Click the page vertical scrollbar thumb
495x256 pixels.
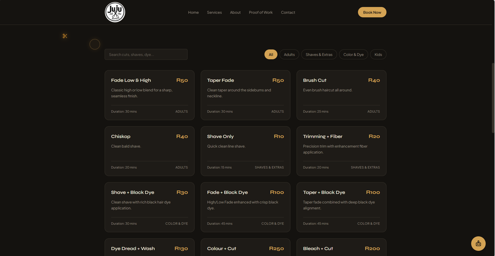pos(493,98)
